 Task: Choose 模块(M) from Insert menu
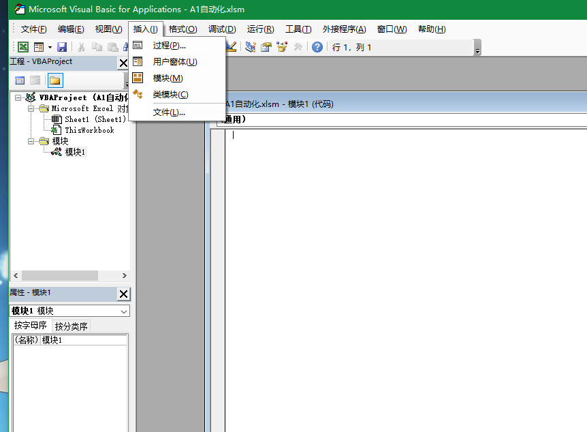tap(177, 78)
